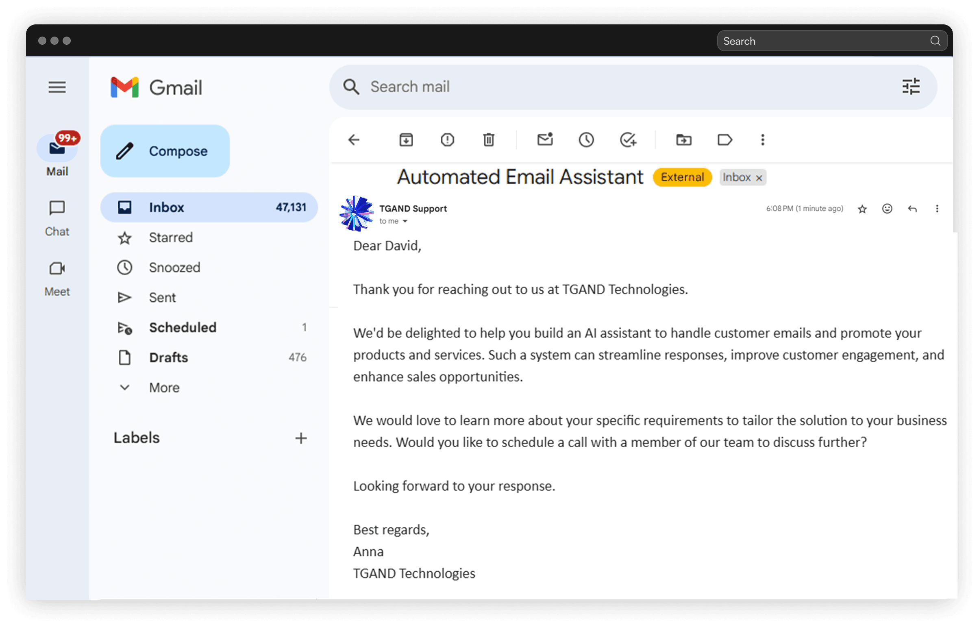Reply to the message with the arrow
This screenshot has height=627, width=979.
[x=912, y=209]
